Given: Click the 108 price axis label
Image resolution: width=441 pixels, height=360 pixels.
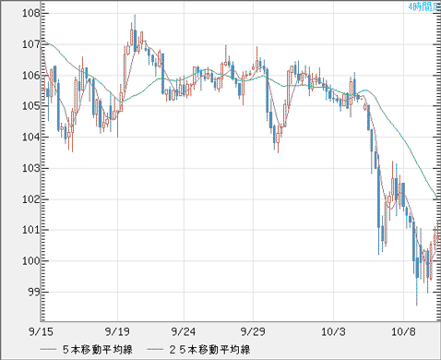Looking at the screenshot, I should (x=30, y=13).
